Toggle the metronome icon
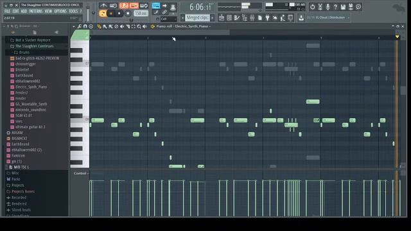 click(x=103, y=6)
